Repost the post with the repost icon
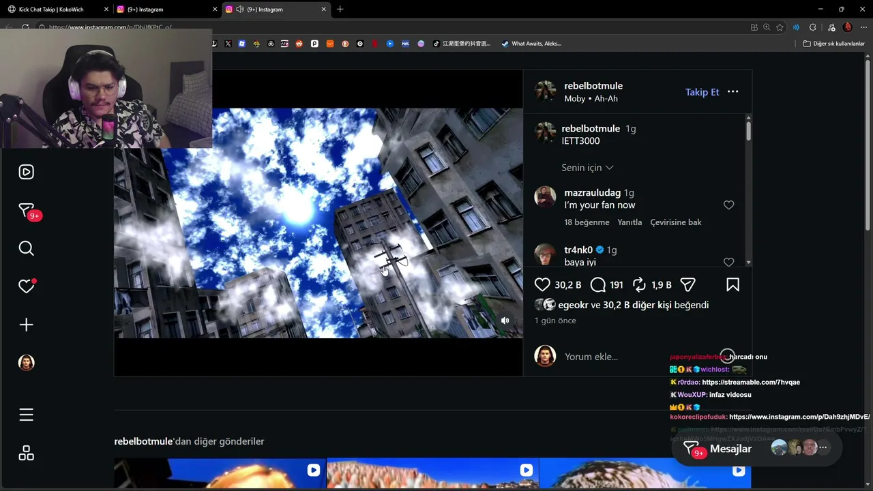 639,285
